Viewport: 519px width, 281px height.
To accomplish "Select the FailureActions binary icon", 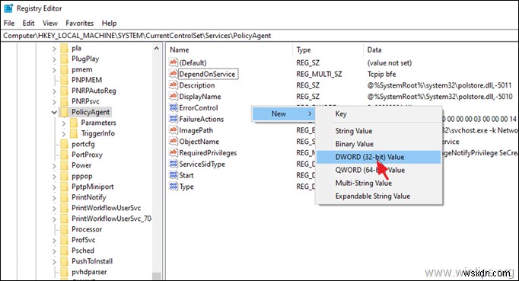I will click(x=173, y=119).
